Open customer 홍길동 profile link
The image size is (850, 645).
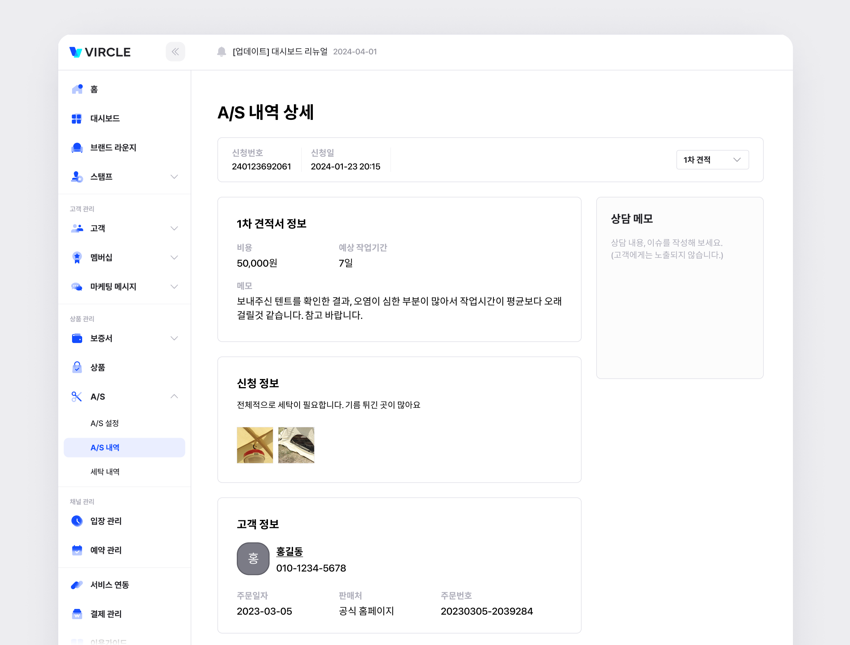(x=289, y=551)
